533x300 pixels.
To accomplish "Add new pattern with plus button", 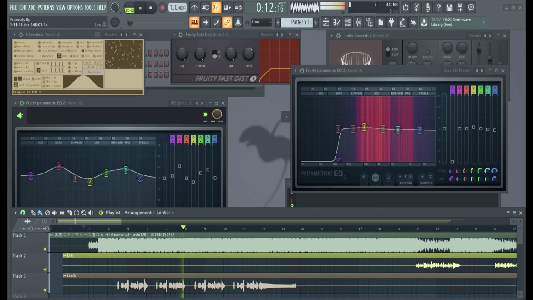I will [316, 22].
